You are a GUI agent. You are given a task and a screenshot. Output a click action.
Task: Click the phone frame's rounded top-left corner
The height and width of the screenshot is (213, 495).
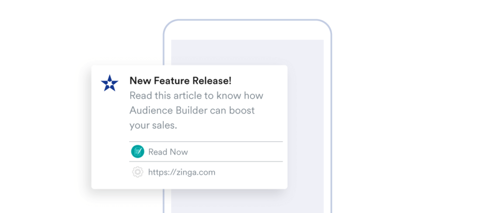click(170, 26)
